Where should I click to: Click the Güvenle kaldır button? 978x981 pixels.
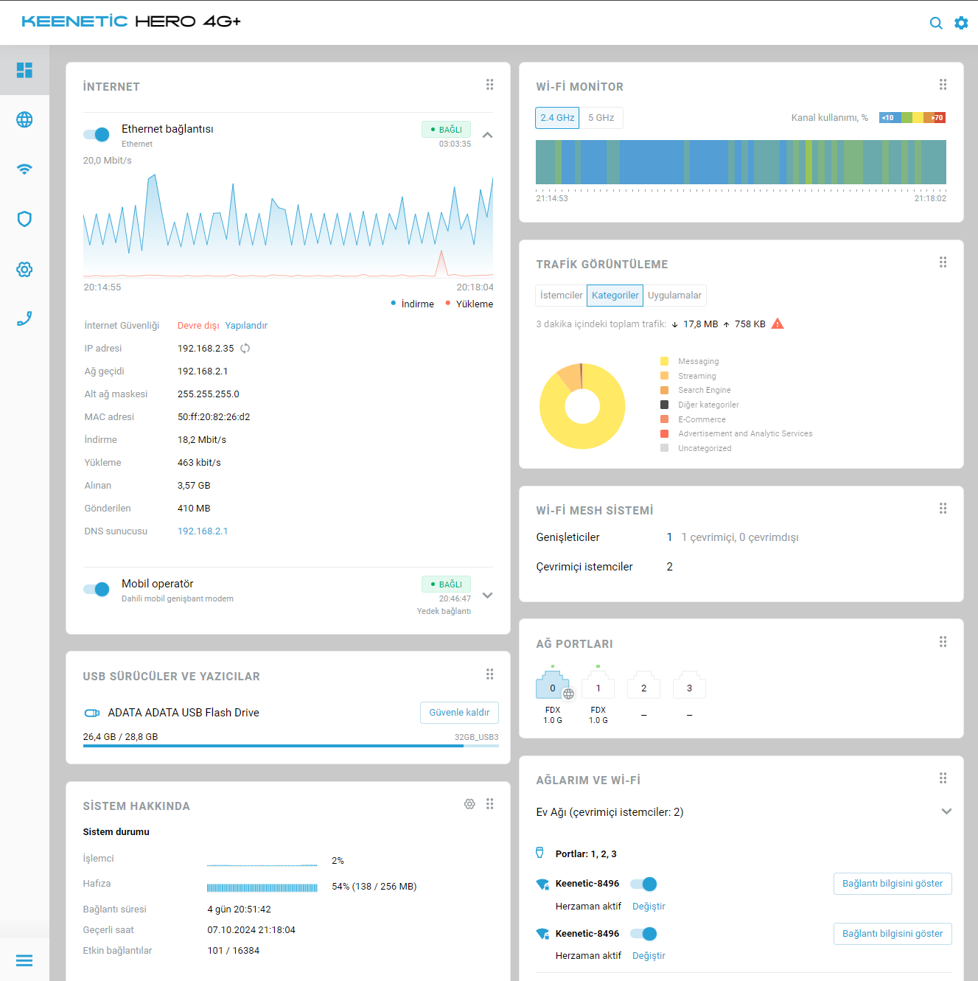[x=459, y=713]
